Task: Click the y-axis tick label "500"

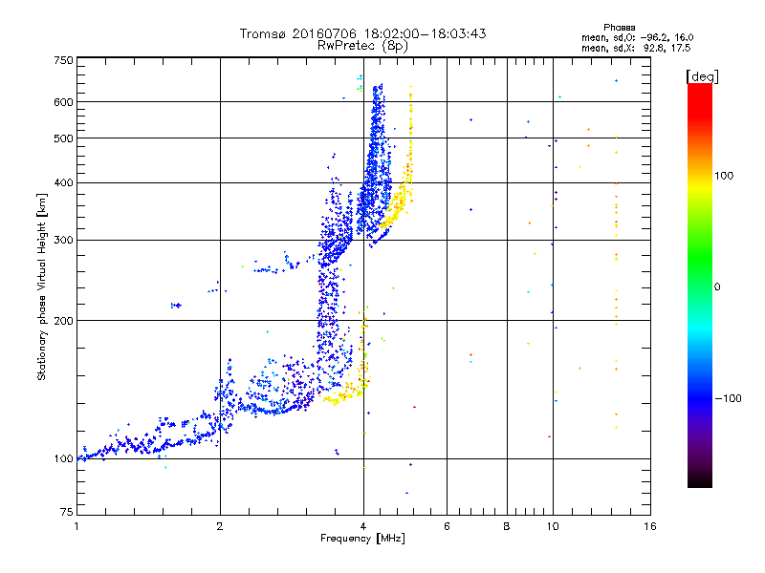Action: click(x=63, y=138)
